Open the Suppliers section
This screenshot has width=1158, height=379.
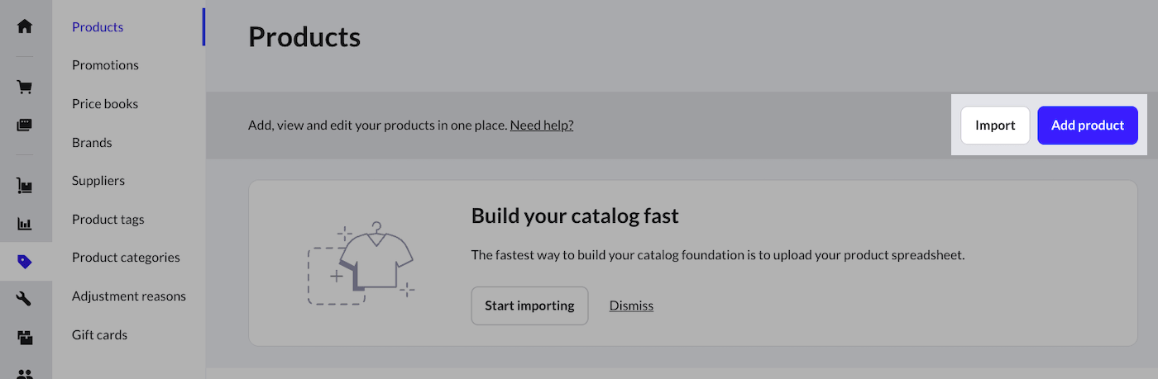pos(98,181)
